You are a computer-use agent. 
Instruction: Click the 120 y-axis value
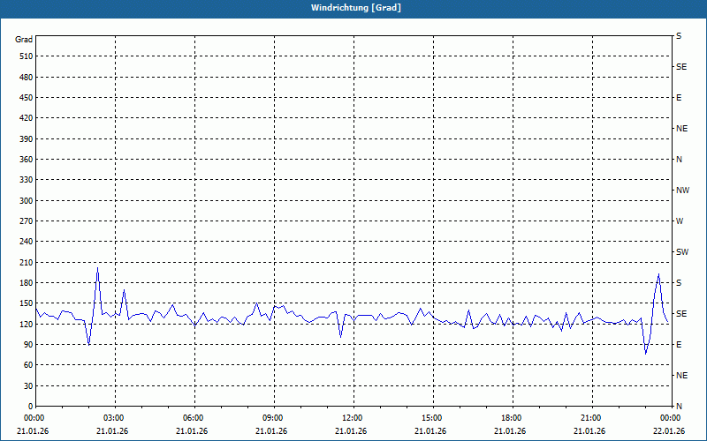(27, 324)
